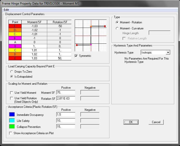
Task: Select the Rotation/SF cell with 50,
Action: point(59,58)
